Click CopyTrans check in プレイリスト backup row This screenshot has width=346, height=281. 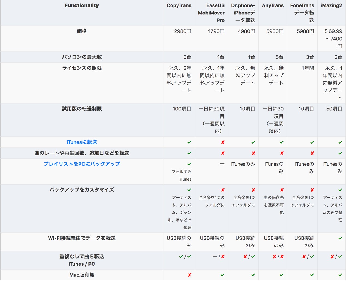[189, 164]
